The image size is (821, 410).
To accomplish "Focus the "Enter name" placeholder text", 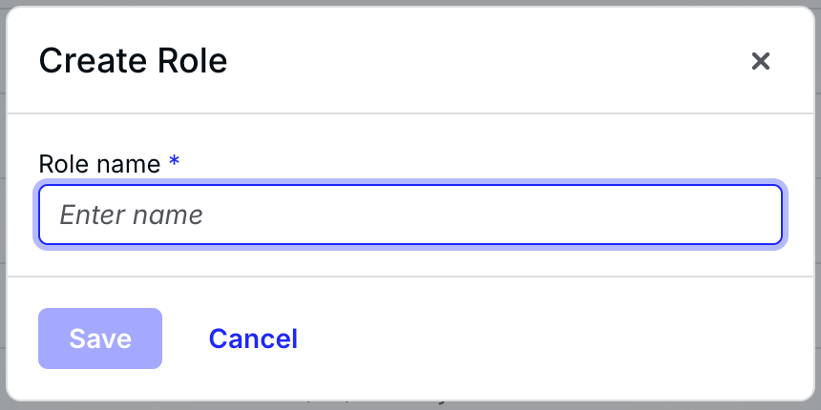I will coord(132,215).
